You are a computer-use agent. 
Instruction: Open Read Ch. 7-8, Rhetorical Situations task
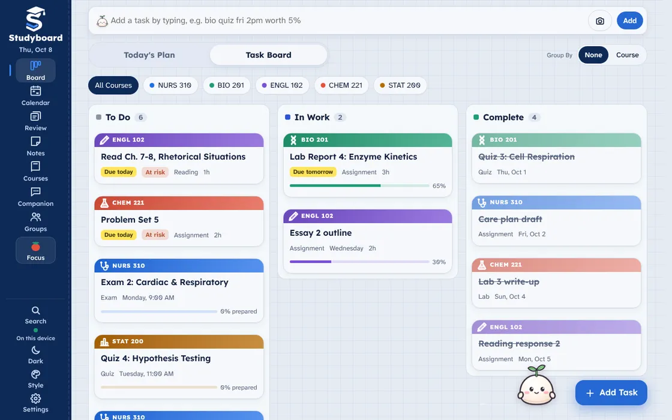coord(179,158)
